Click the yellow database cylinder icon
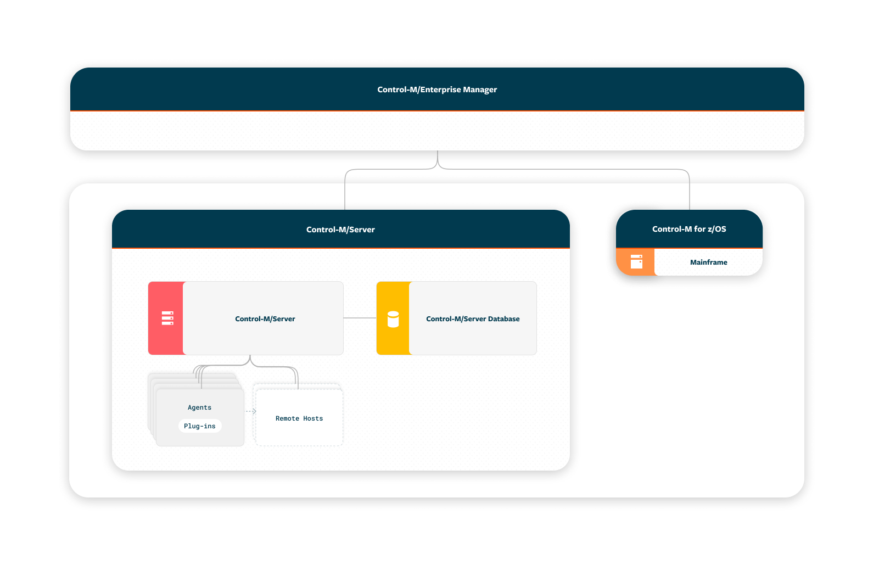Image resolution: width=879 pixels, height=587 pixels. [x=393, y=319]
